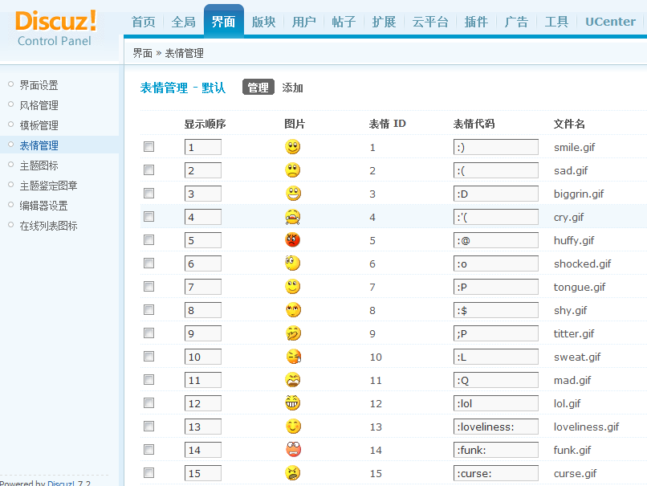Open the 帖子 navigation tab
This screenshot has width=647, height=486.
point(344,22)
